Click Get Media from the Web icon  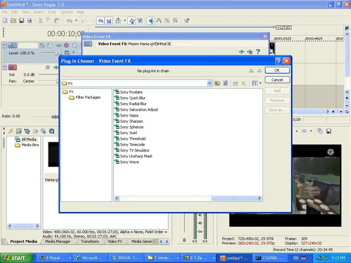52,131
